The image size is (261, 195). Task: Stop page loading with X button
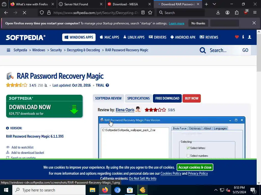[x=24, y=13]
